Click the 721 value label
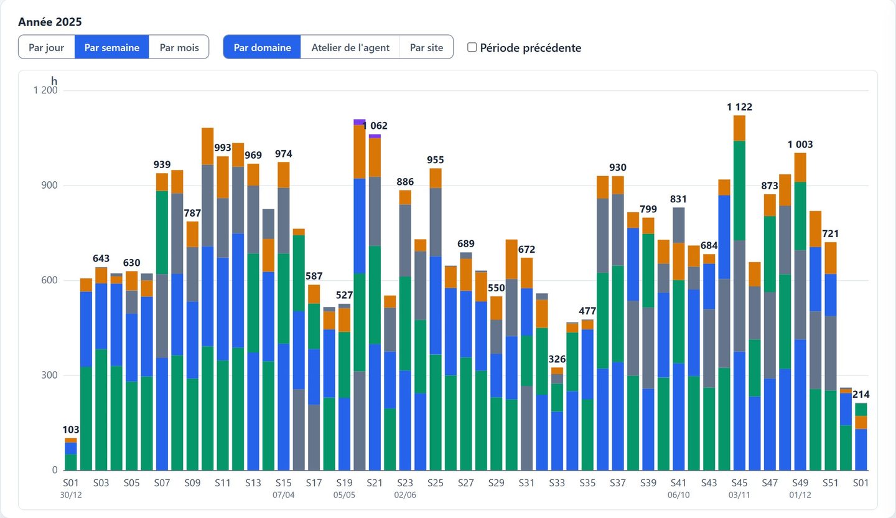This screenshot has width=896, height=518. [x=831, y=234]
